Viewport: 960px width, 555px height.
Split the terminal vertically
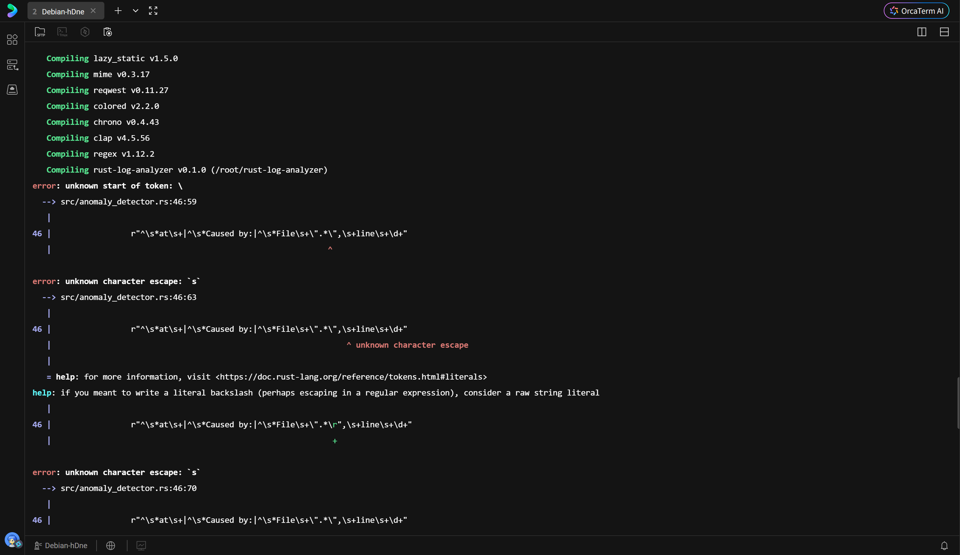tap(922, 32)
